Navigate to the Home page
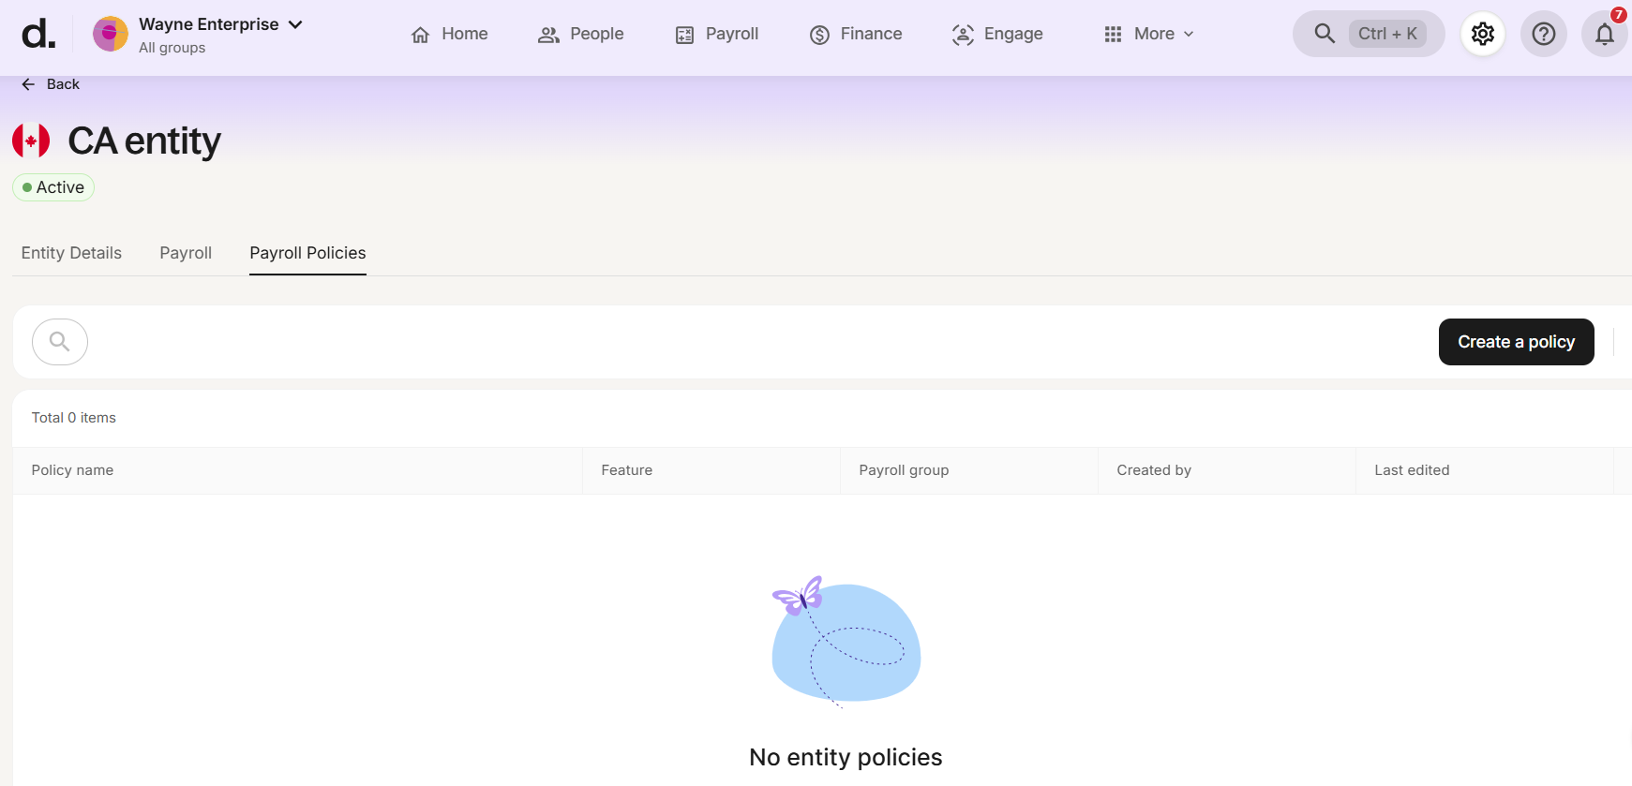Screen dimensions: 1632x786 449,34
